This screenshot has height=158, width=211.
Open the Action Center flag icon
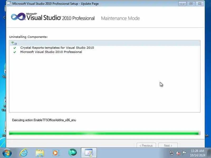[184, 153]
